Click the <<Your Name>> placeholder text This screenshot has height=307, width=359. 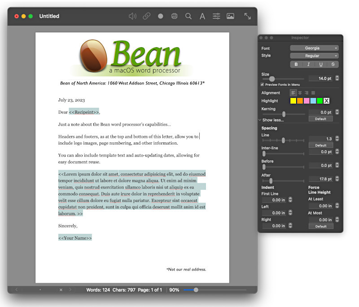click(x=75, y=238)
